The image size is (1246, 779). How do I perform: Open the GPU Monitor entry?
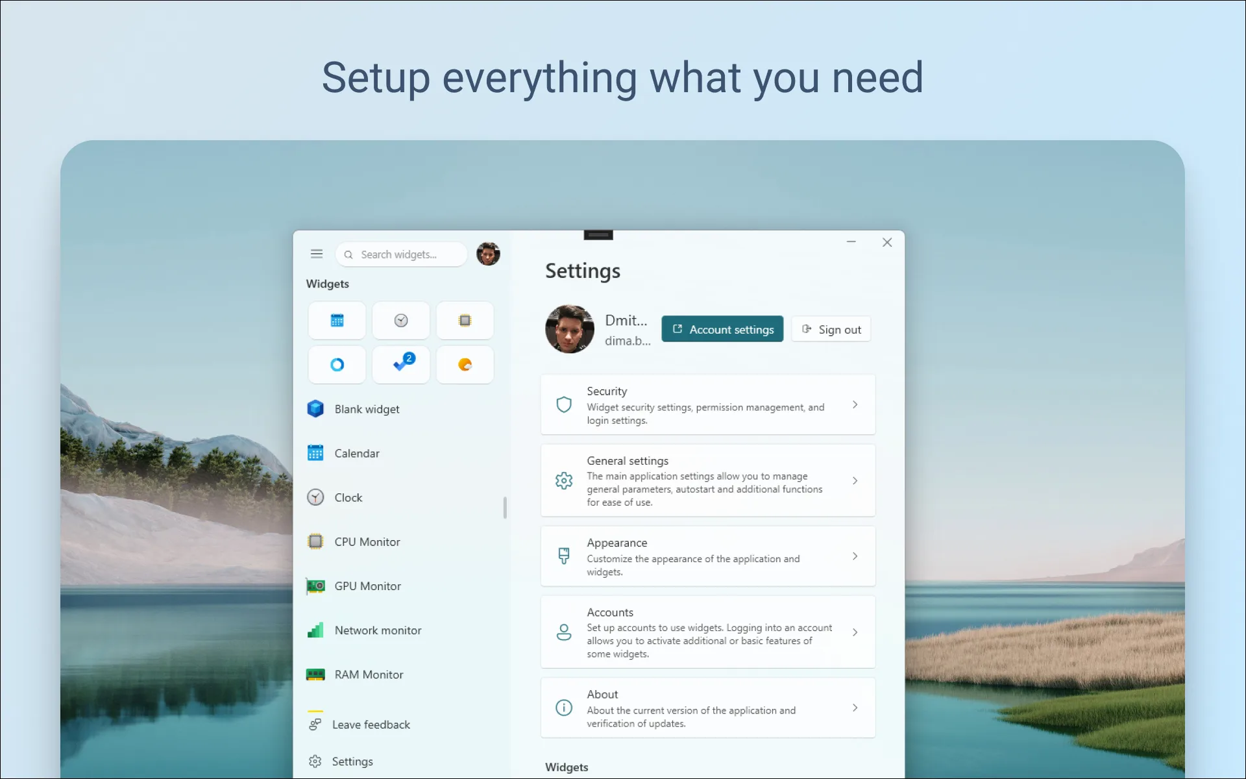[402, 586]
